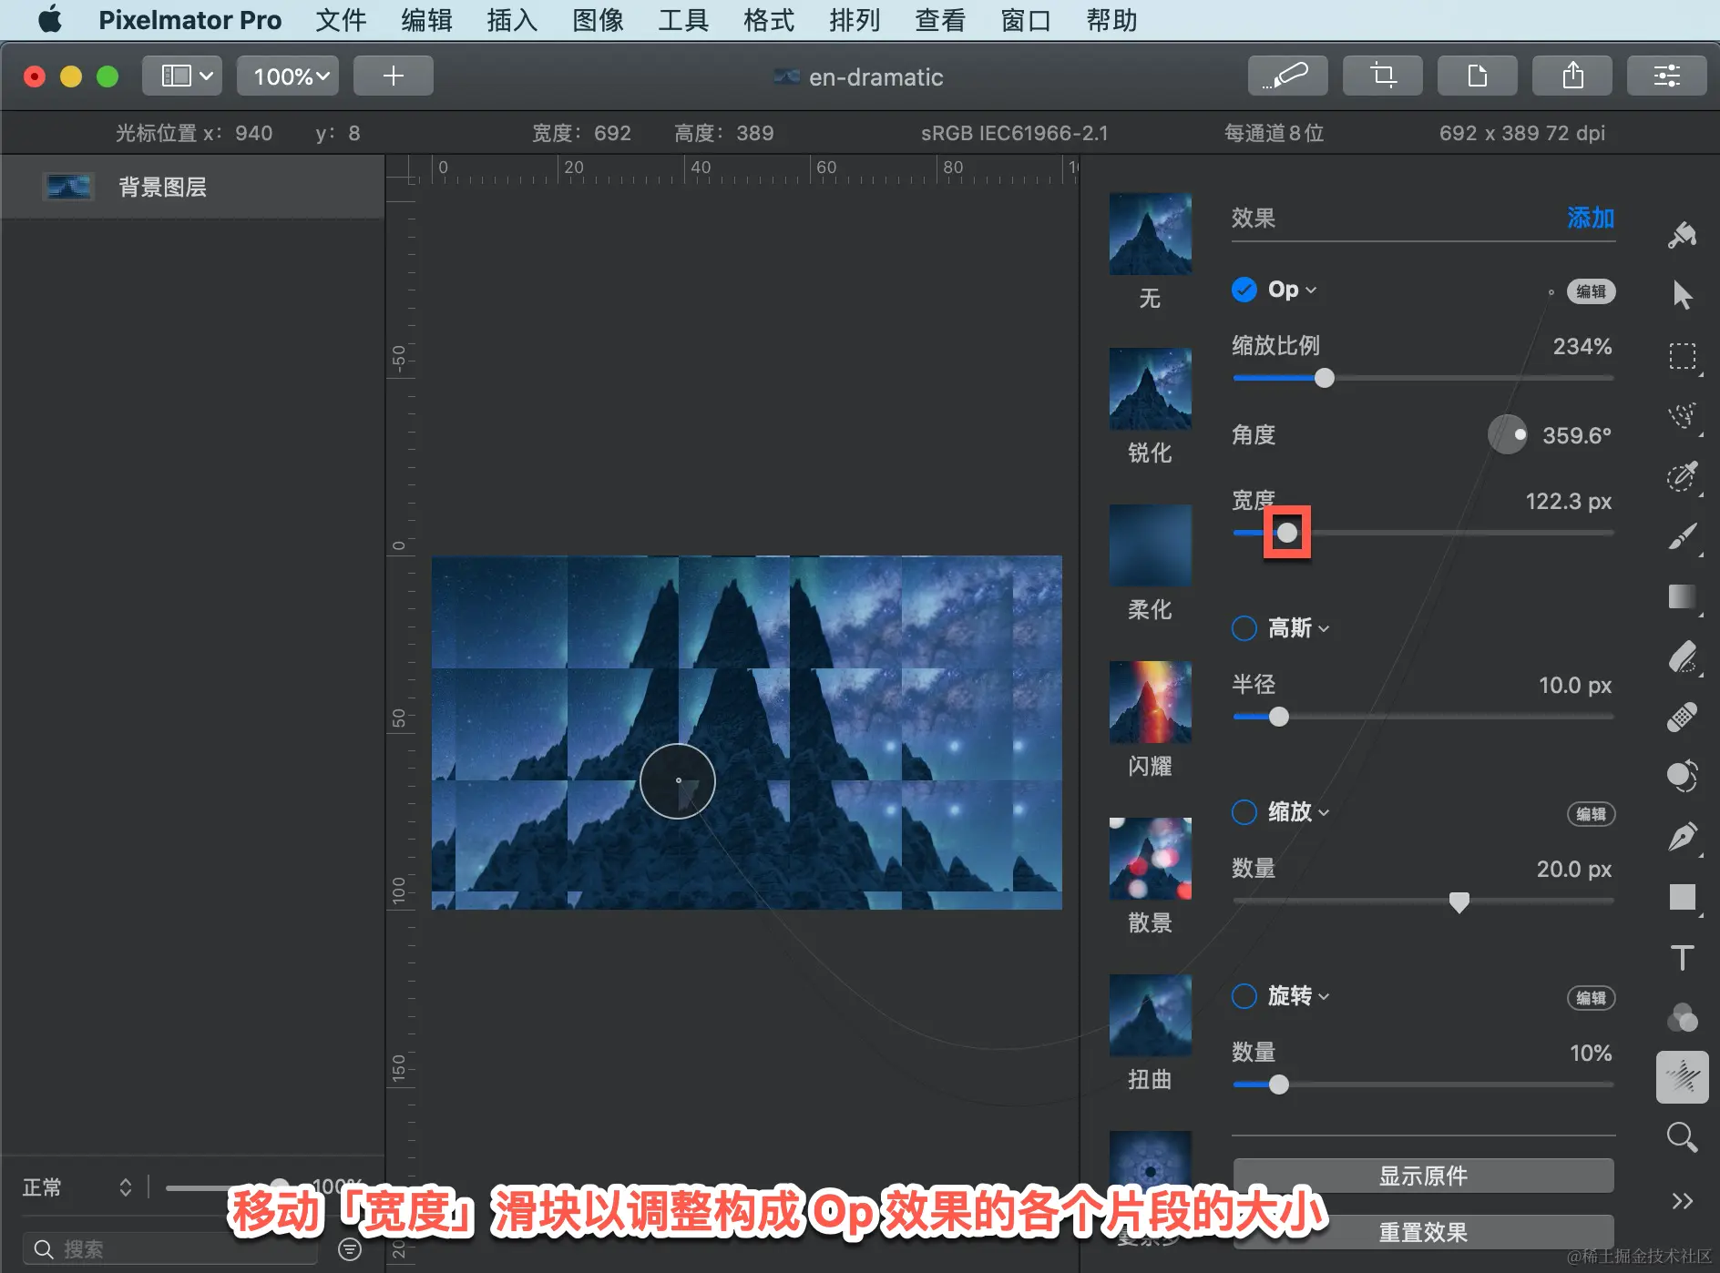Click the document page toolbar icon

(x=1478, y=76)
